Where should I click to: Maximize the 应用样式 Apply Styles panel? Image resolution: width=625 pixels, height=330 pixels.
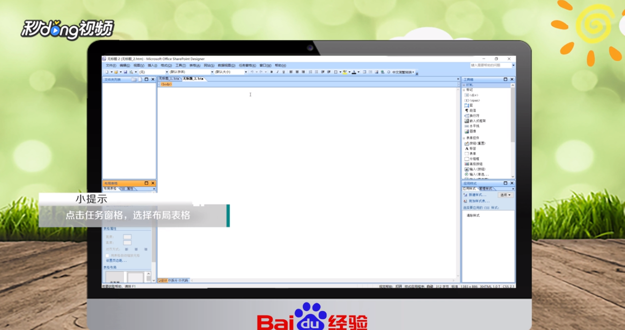pos(506,183)
